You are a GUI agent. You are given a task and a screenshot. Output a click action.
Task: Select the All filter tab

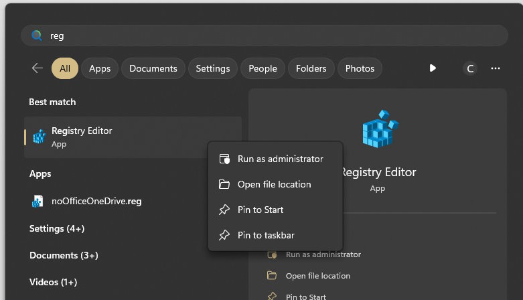65,68
